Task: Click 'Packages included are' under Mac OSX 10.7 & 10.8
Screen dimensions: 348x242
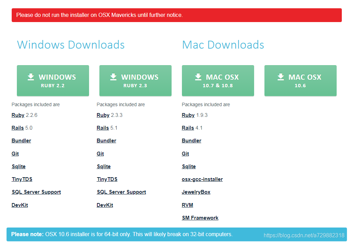Action: point(206,104)
